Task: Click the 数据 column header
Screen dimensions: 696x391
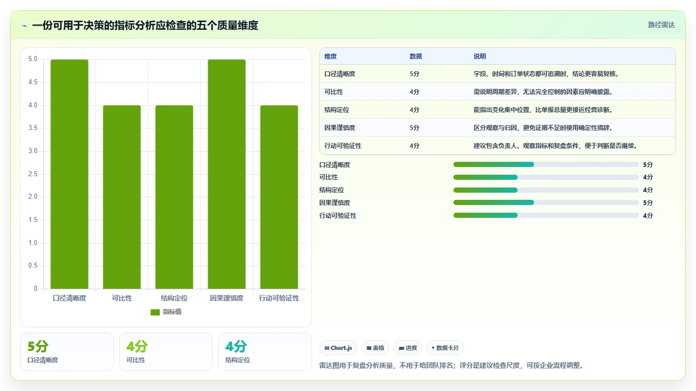Action: pyautogui.click(x=416, y=57)
